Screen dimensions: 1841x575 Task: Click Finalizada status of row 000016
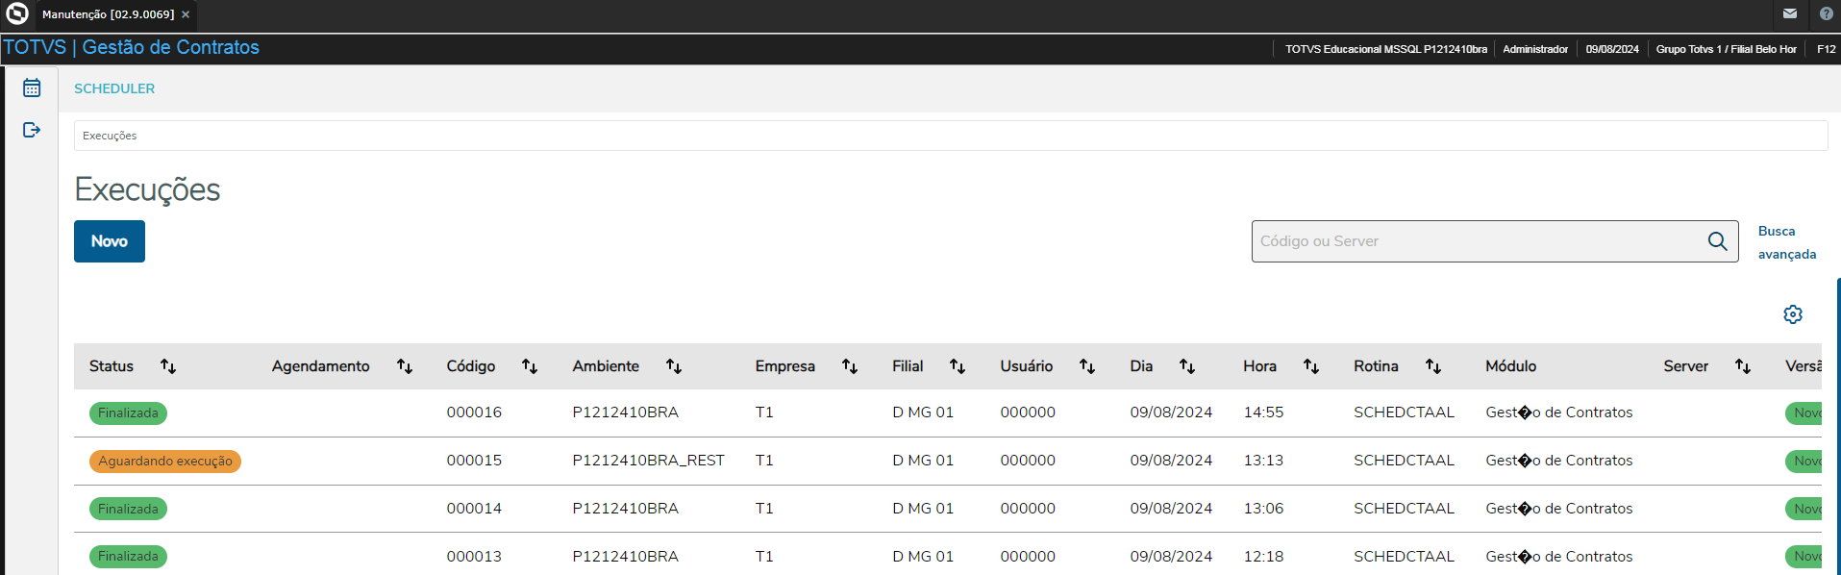[x=128, y=413]
